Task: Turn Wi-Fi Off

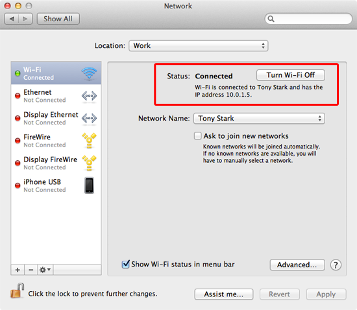Action: [x=291, y=75]
